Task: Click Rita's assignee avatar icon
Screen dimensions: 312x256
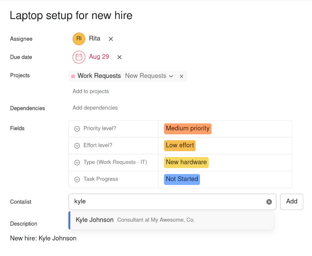Action: tap(79, 39)
